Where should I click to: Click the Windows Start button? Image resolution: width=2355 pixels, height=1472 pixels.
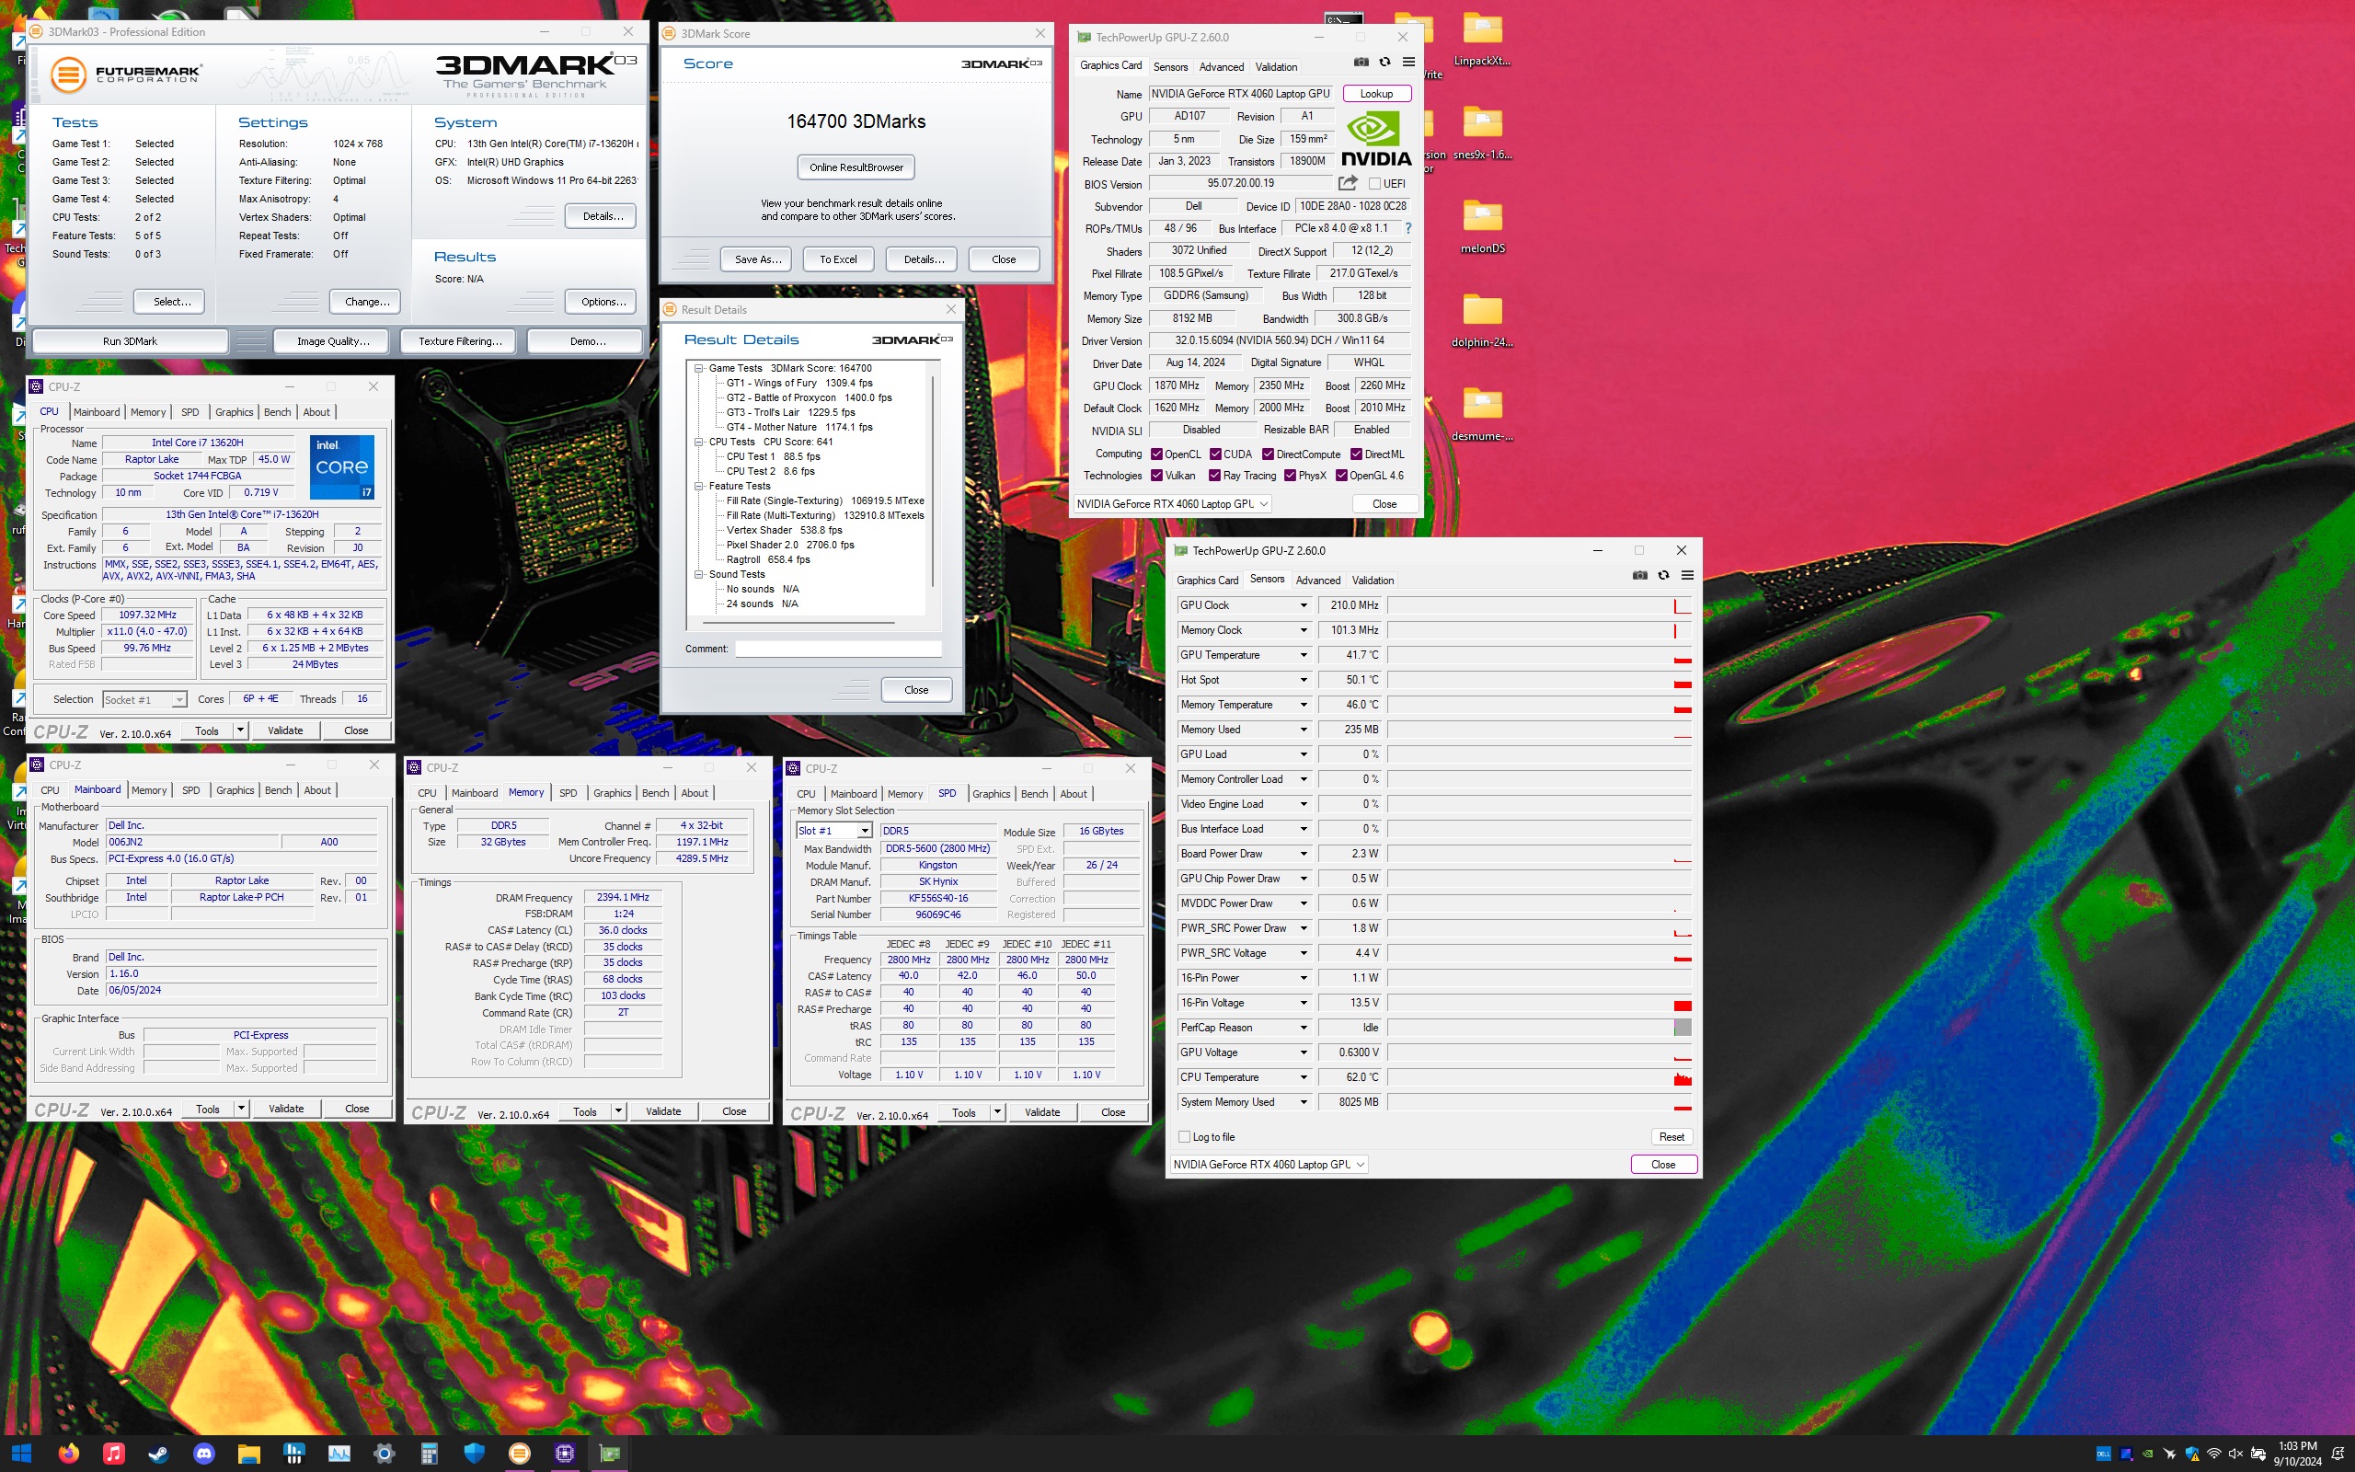click(x=21, y=1454)
